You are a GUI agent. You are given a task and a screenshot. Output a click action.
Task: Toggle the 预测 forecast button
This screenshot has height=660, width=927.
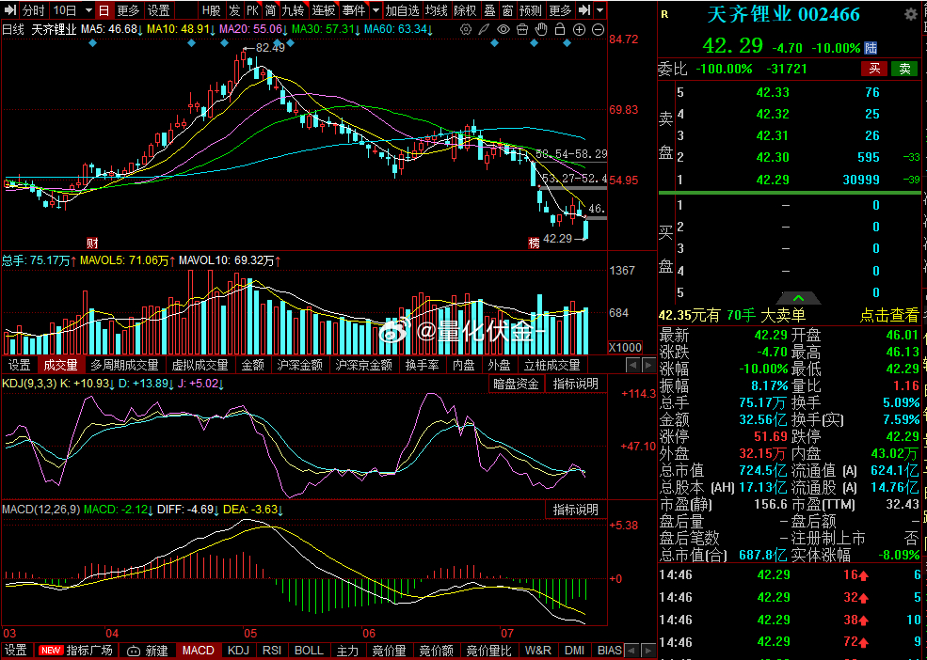pos(530,10)
